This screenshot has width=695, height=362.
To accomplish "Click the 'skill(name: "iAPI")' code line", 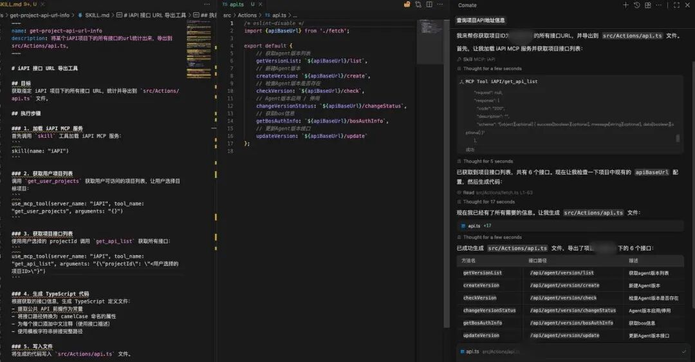I will click(40, 151).
